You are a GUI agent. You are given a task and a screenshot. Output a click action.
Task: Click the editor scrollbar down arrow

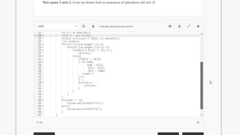pos(202,115)
